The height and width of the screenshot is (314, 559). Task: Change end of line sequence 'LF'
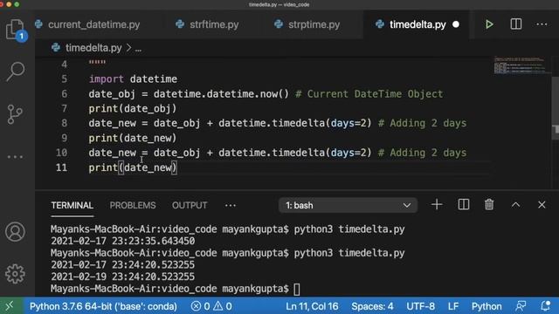coord(453,306)
